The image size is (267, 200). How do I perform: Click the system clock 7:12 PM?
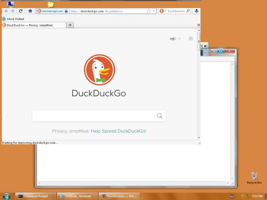pos(257,196)
